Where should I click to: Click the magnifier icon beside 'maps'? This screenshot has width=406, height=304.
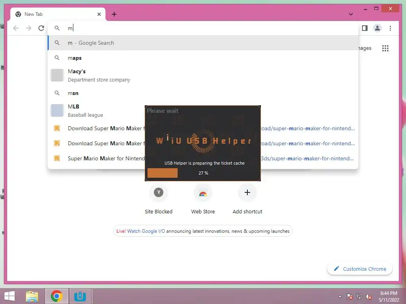click(57, 58)
